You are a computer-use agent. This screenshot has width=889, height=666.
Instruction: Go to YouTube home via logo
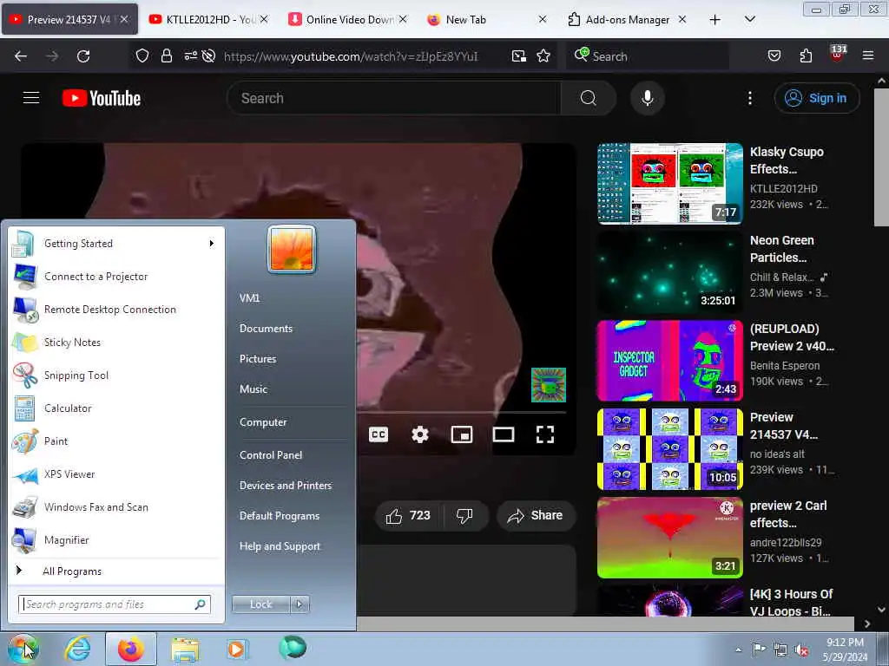(x=102, y=99)
